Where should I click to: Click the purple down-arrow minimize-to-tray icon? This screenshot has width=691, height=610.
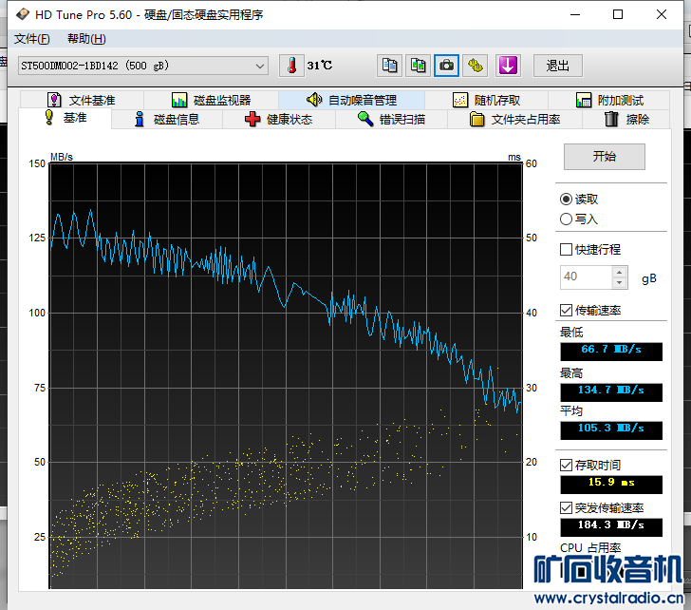(x=508, y=66)
